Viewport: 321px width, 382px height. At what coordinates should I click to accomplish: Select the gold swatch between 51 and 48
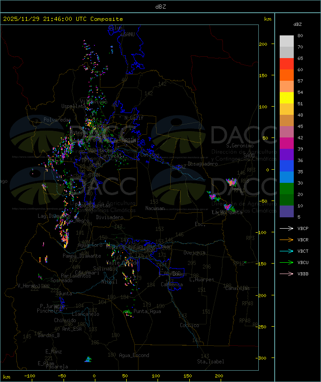286,109
